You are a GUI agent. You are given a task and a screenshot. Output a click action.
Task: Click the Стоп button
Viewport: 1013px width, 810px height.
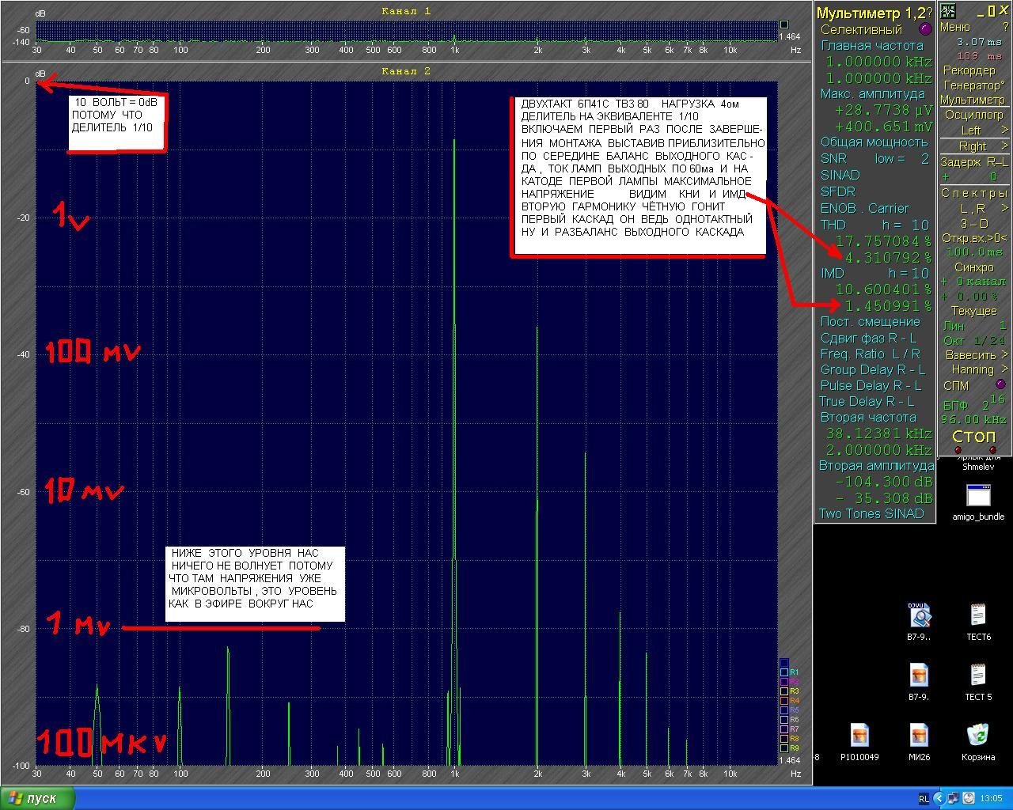point(973,437)
